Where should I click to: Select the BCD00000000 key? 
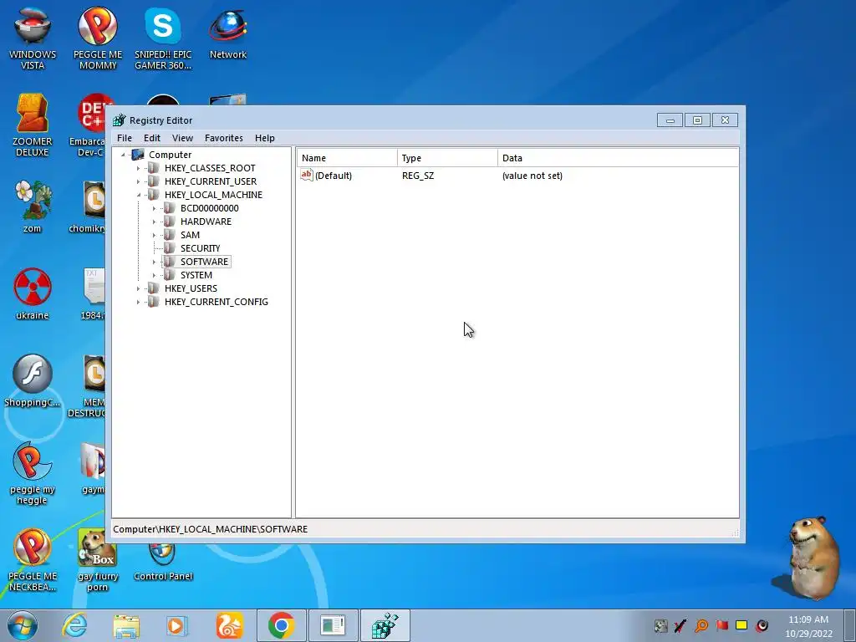[x=209, y=208]
